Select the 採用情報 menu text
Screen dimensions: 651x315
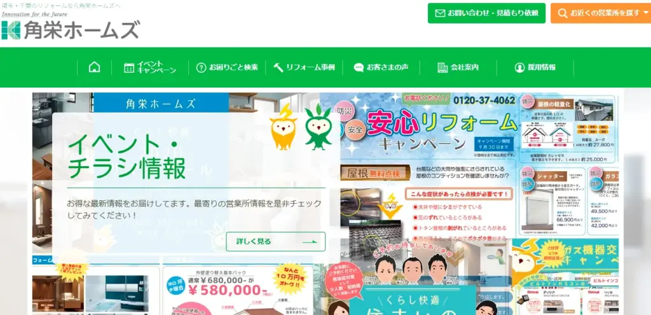(x=542, y=67)
